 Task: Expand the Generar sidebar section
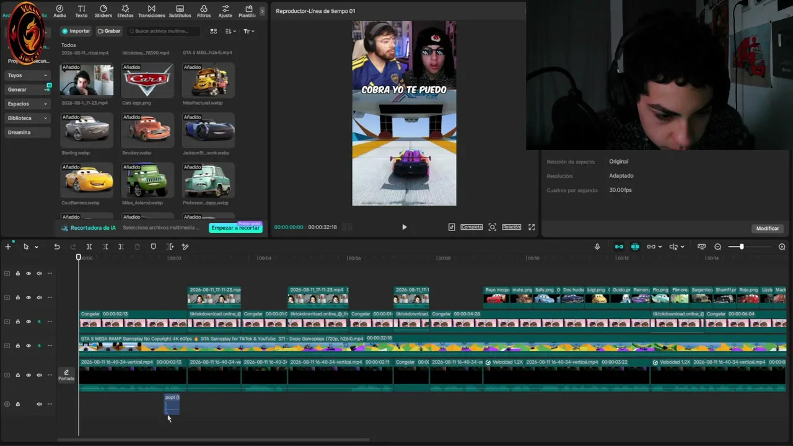coord(27,89)
